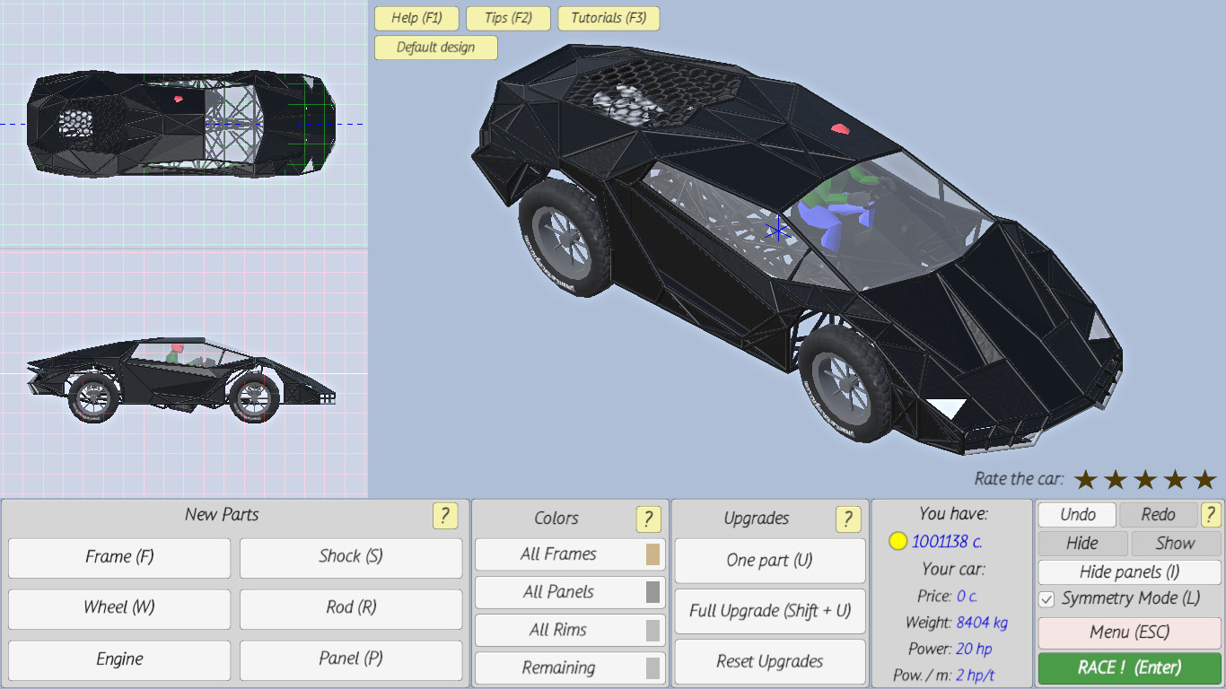Open the Tutorials (F3) menu
Screen dimensions: 1226x689
coord(609,18)
